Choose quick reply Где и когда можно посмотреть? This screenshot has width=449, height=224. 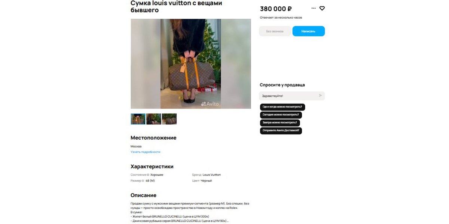pos(282,107)
